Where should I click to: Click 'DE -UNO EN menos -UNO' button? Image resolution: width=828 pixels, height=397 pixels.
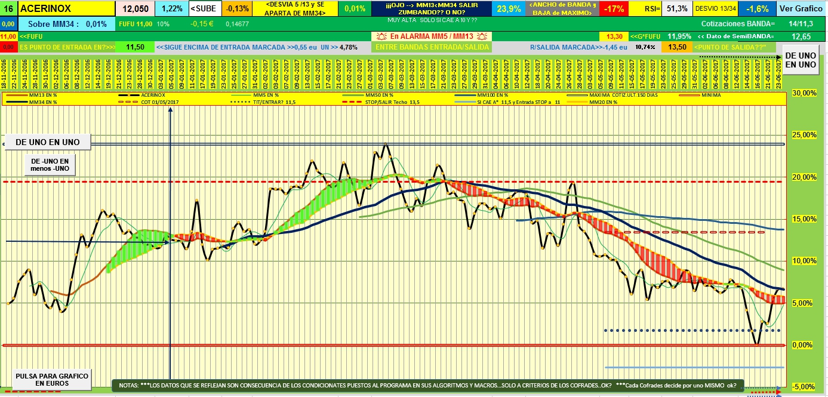(x=50, y=165)
